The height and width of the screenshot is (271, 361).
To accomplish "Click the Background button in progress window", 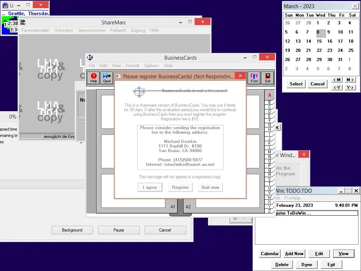I will tap(72, 230).
